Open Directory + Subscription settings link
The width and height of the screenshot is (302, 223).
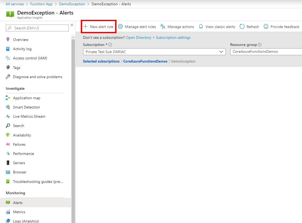(x=158, y=37)
